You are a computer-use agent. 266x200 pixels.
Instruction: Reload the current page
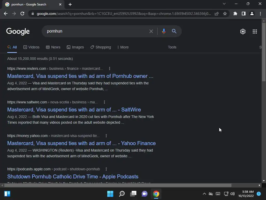[x=22, y=14]
